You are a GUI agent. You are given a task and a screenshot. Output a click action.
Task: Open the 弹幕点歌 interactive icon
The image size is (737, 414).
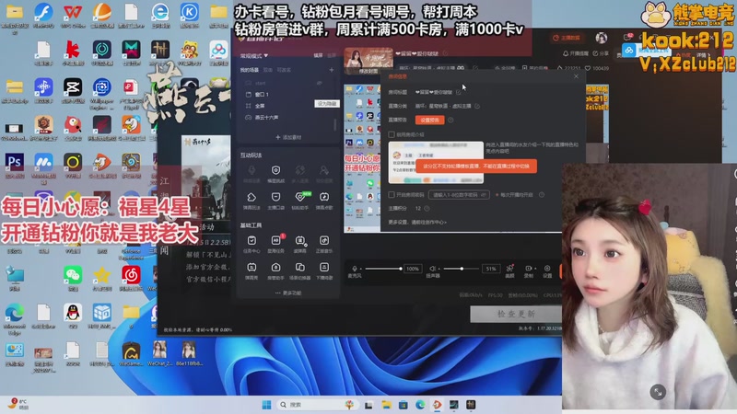click(x=324, y=197)
